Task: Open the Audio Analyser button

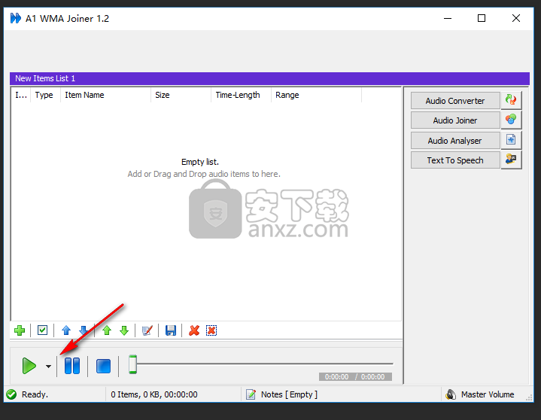Action: click(455, 141)
